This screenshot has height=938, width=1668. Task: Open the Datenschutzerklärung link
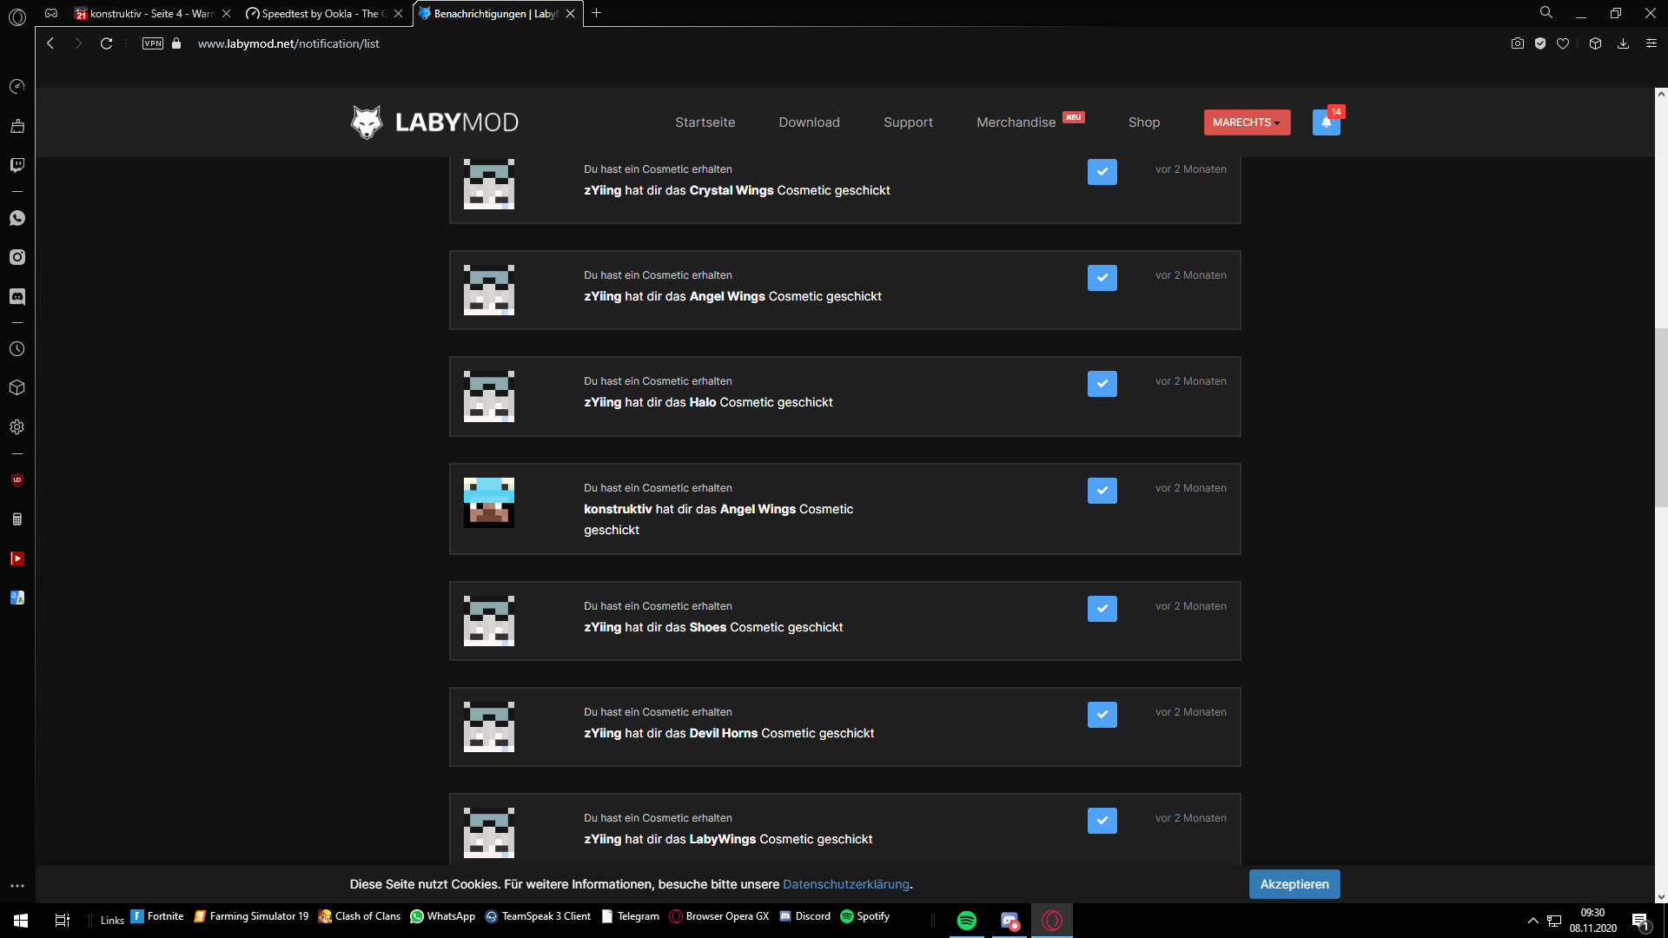(x=846, y=884)
